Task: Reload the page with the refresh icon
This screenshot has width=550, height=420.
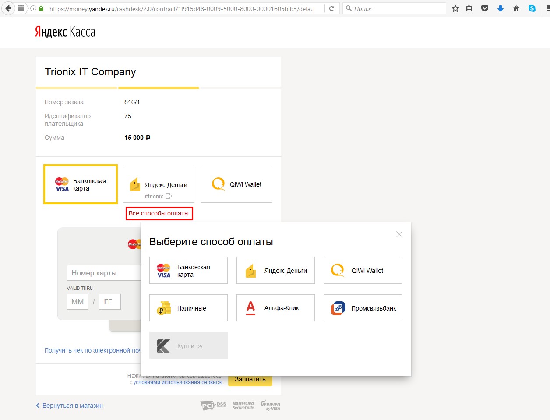Action: [x=331, y=8]
